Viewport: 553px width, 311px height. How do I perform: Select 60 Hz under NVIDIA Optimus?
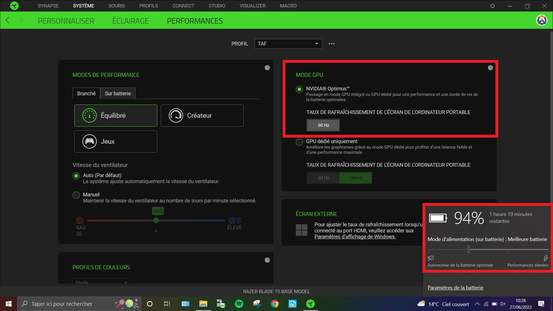click(323, 125)
